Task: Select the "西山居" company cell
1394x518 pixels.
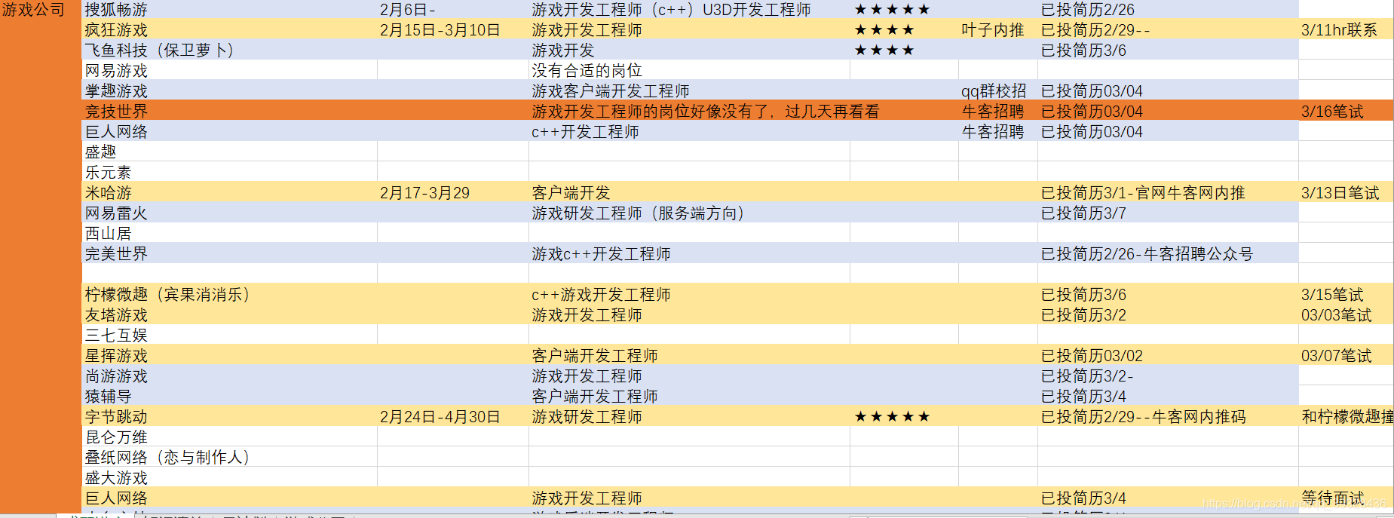Action: coord(230,233)
